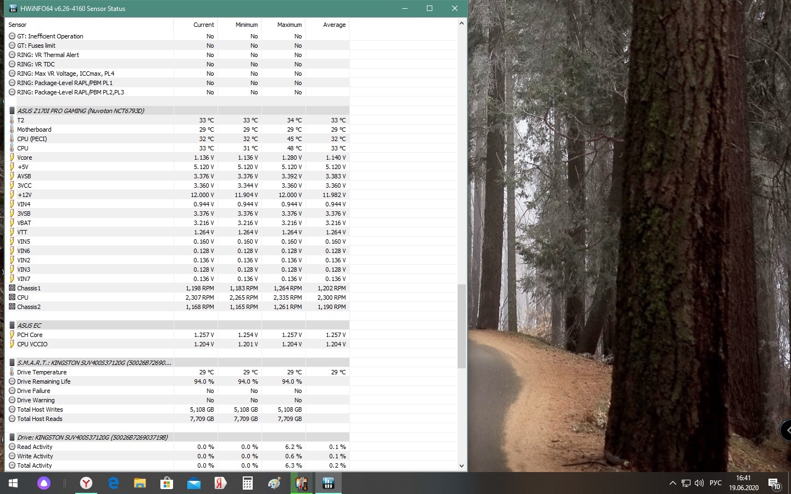Screen dimensions: 791x494
Task: Select the CPU VCCIO row
Action: 177,344
